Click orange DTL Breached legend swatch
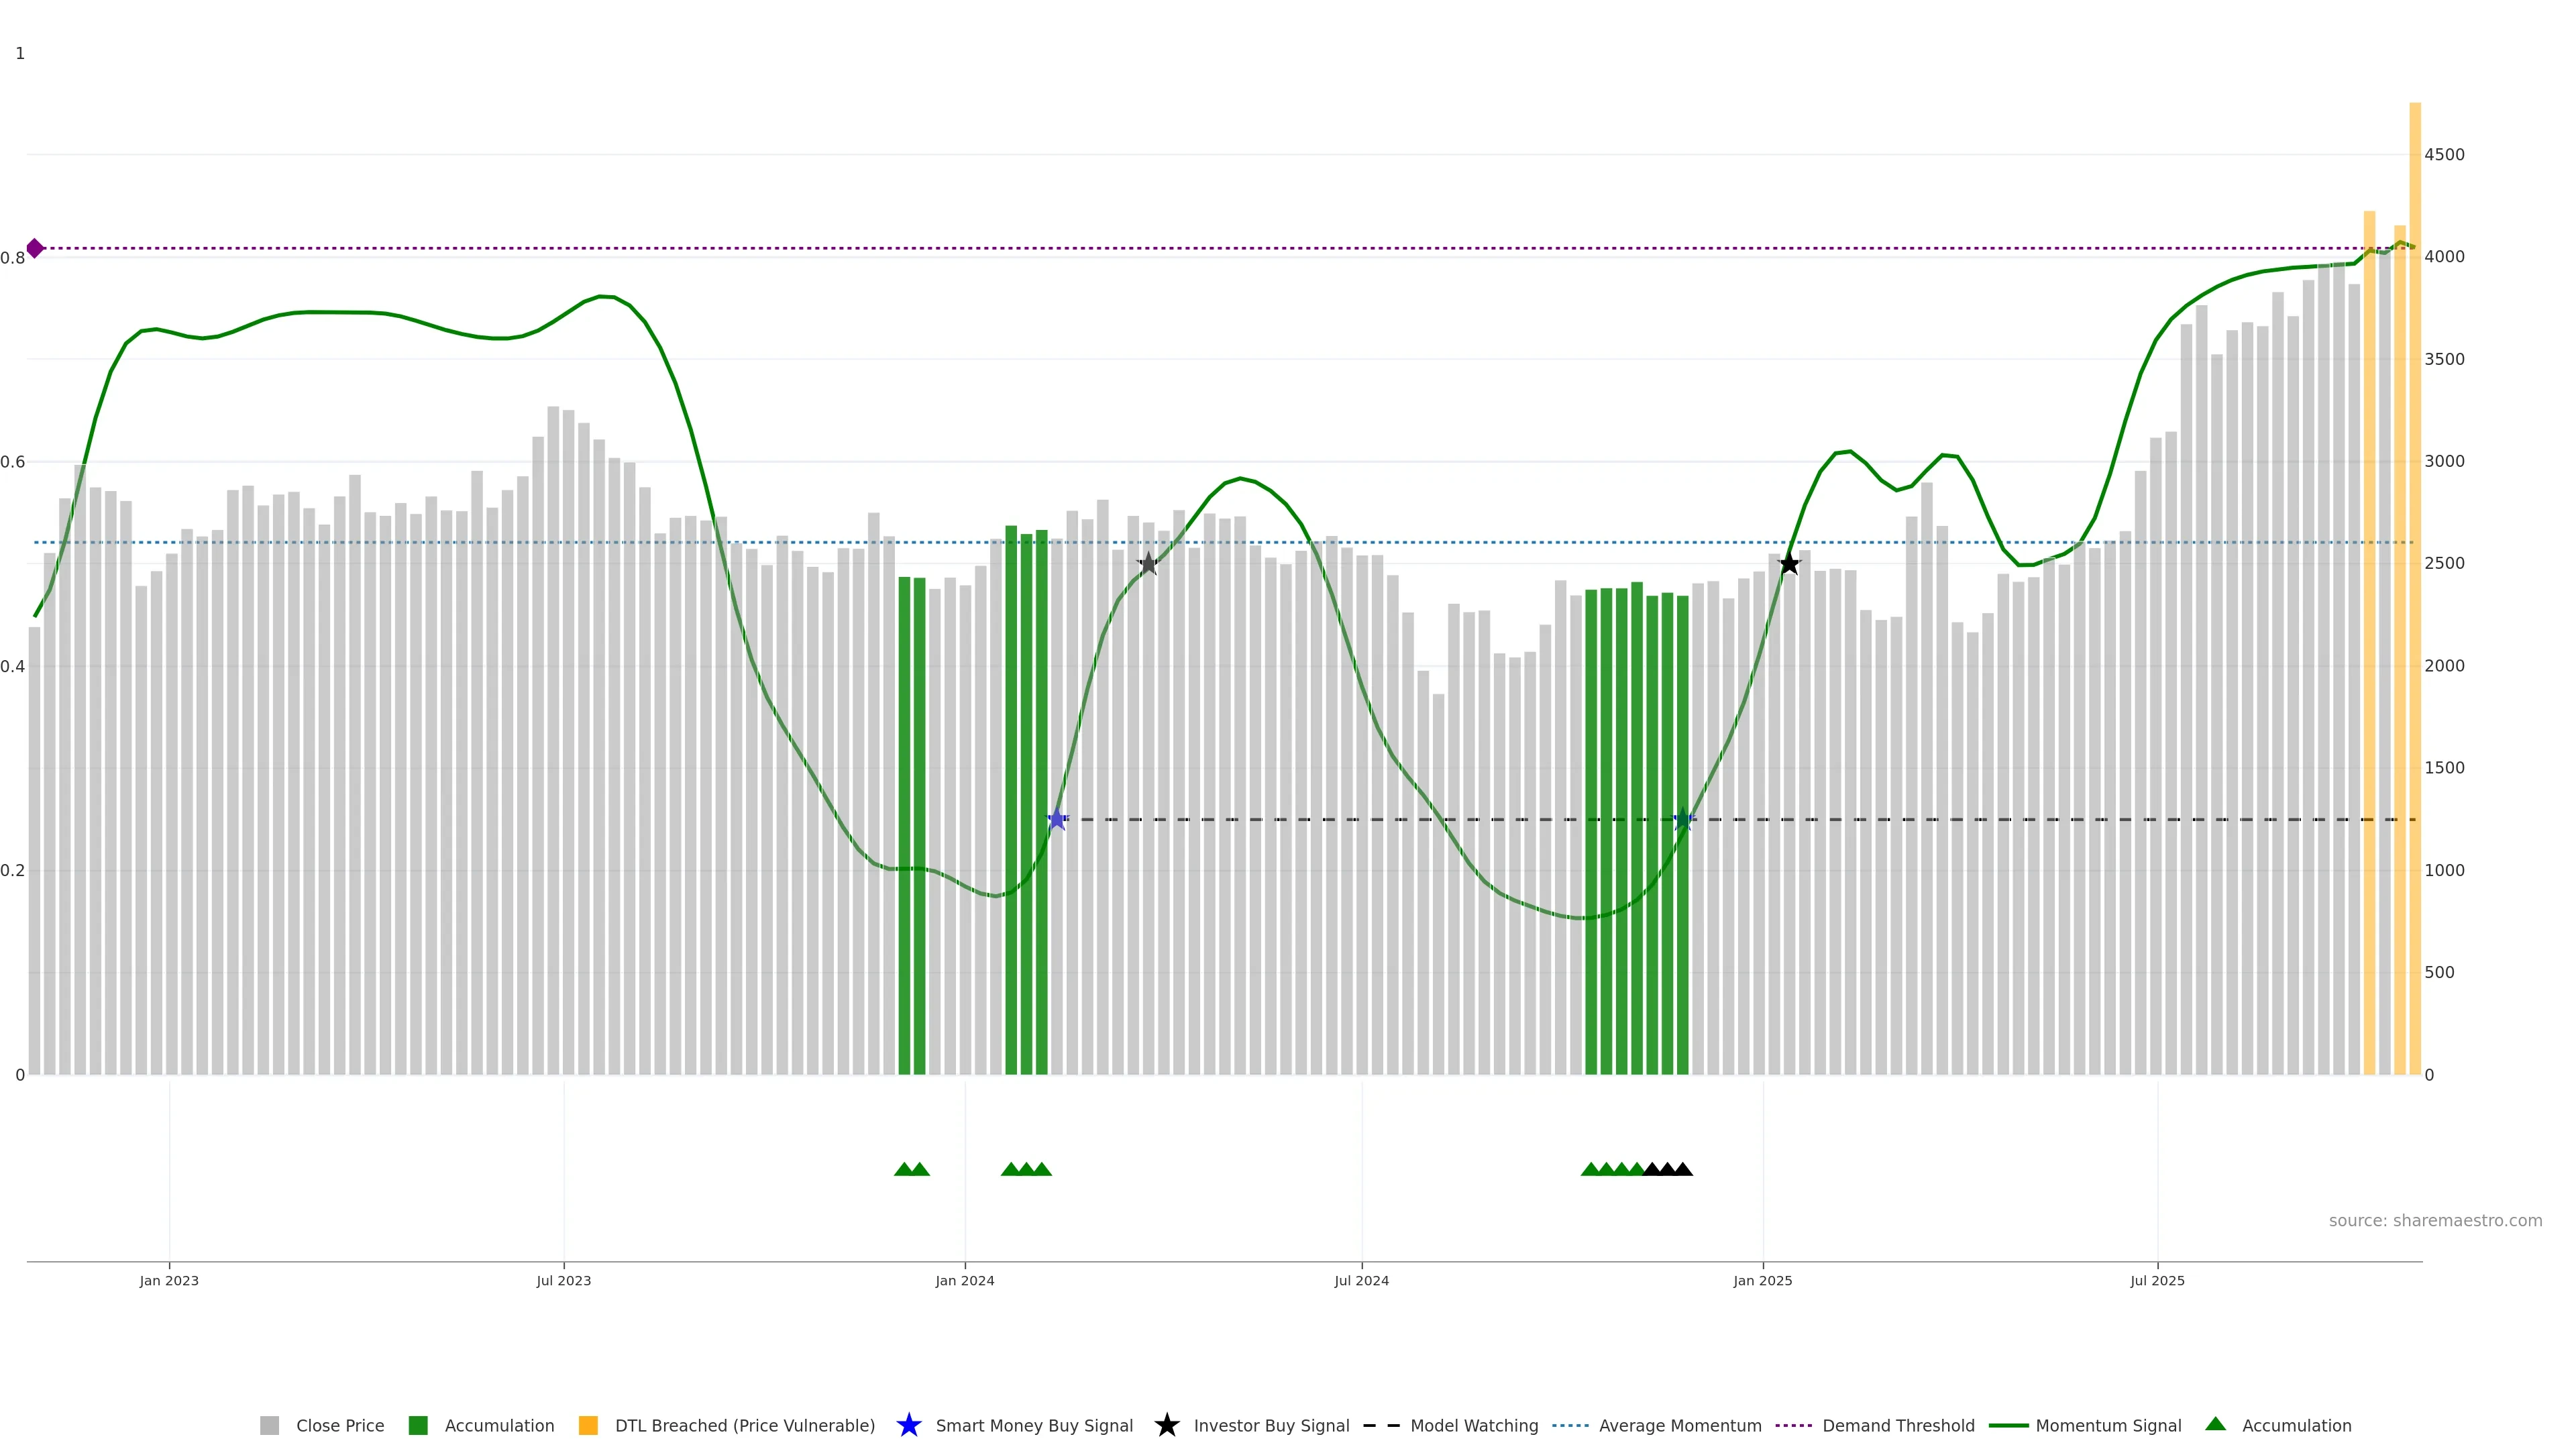Viewport: 2576px width, 1449px height. coord(588,1426)
